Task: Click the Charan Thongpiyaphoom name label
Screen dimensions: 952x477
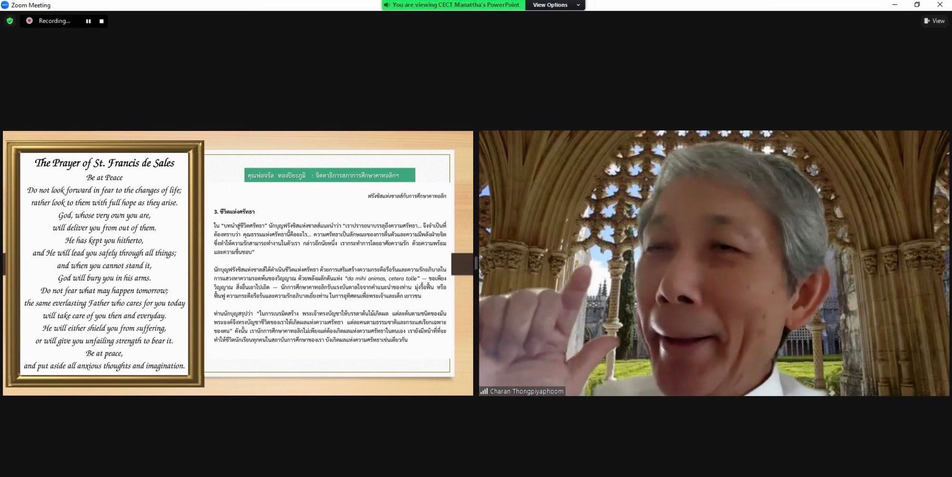Action: [526, 391]
